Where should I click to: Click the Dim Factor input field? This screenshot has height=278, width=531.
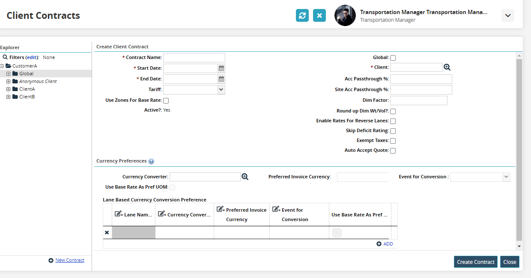point(419,101)
